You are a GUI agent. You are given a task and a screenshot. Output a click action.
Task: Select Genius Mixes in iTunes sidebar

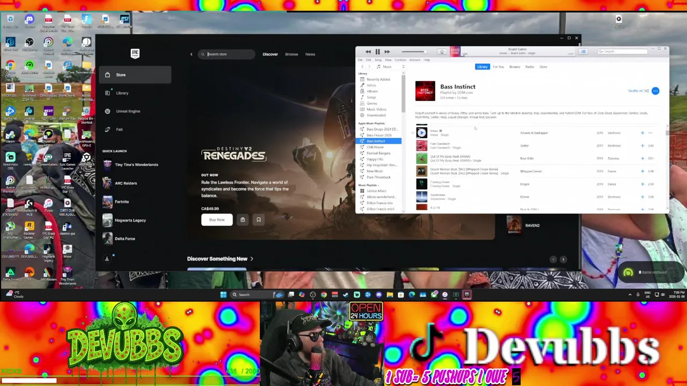pos(378,191)
